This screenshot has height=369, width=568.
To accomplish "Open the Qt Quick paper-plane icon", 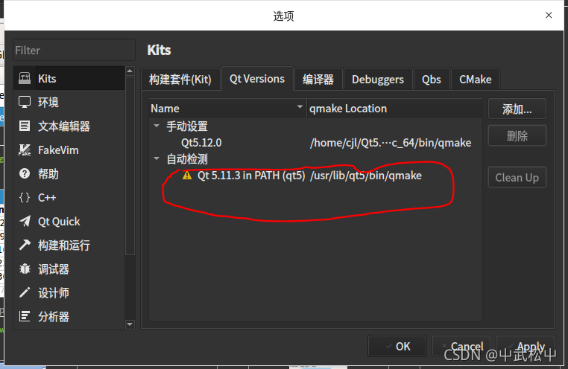I will pyautogui.click(x=25, y=222).
